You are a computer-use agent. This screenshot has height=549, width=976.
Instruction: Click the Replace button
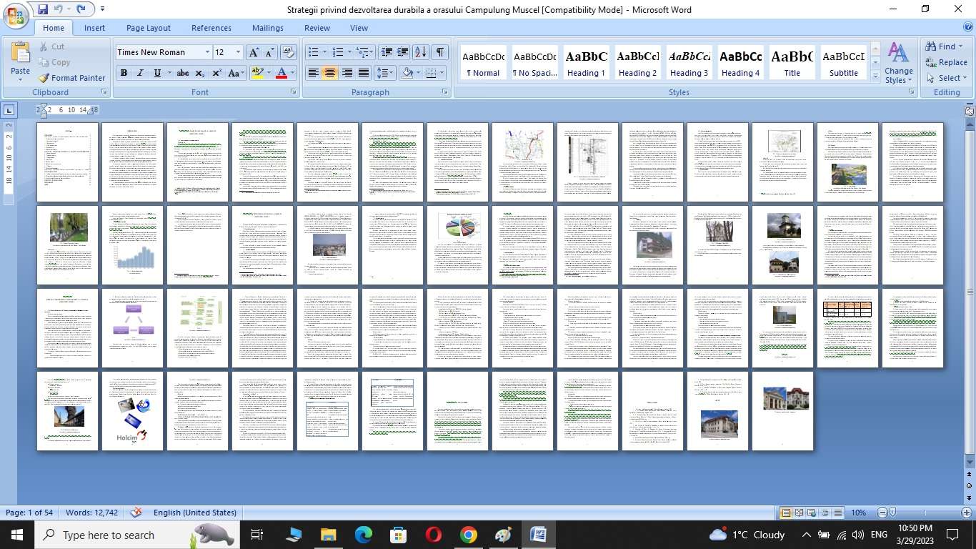coord(946,62)
